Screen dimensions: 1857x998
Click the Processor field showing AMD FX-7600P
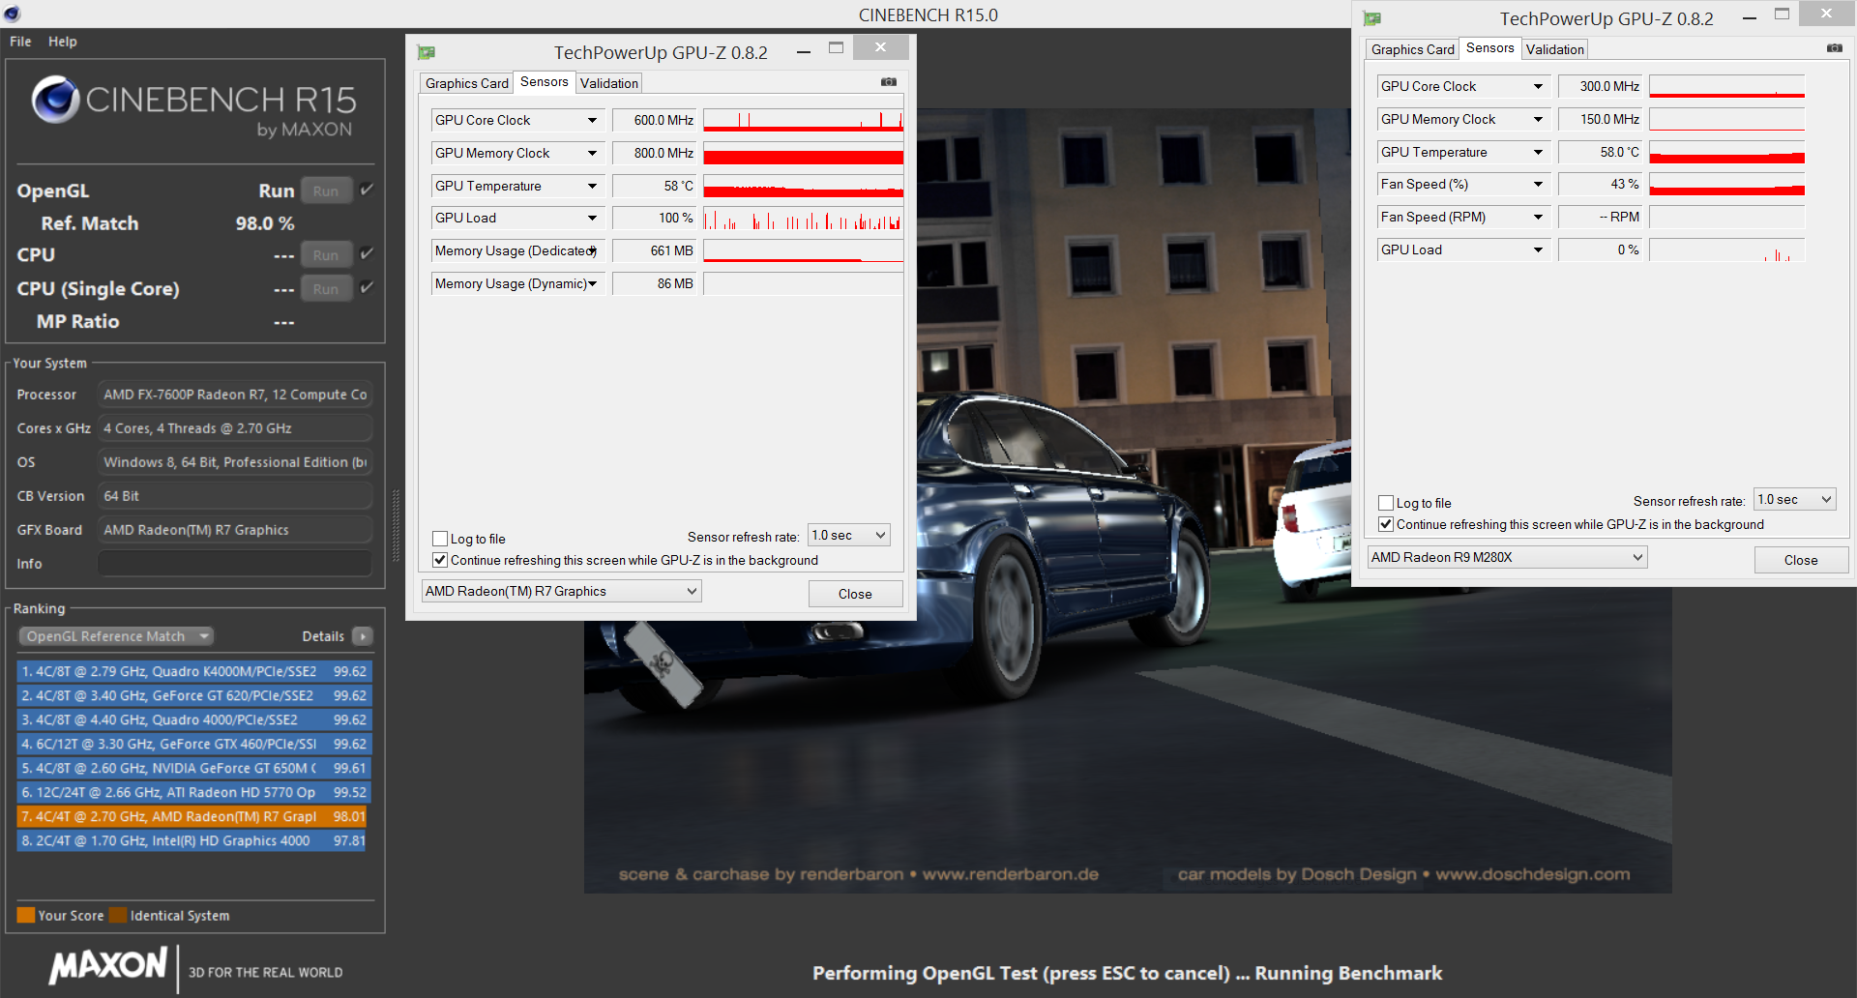pos(235,395)
